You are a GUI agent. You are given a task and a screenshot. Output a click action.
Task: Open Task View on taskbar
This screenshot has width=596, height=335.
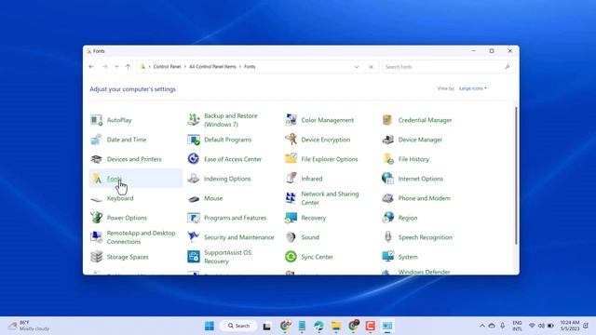pyautogui.click(x=267, y=326)
